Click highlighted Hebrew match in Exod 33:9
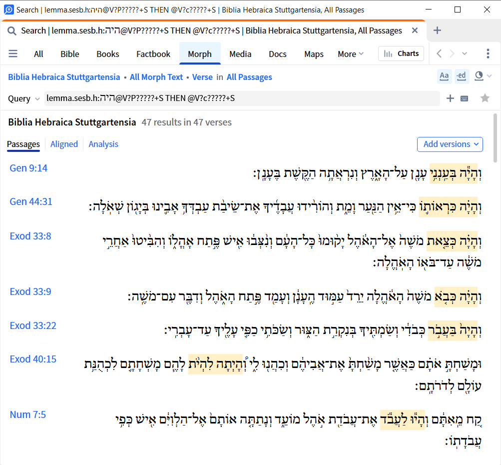 (456, 297)
